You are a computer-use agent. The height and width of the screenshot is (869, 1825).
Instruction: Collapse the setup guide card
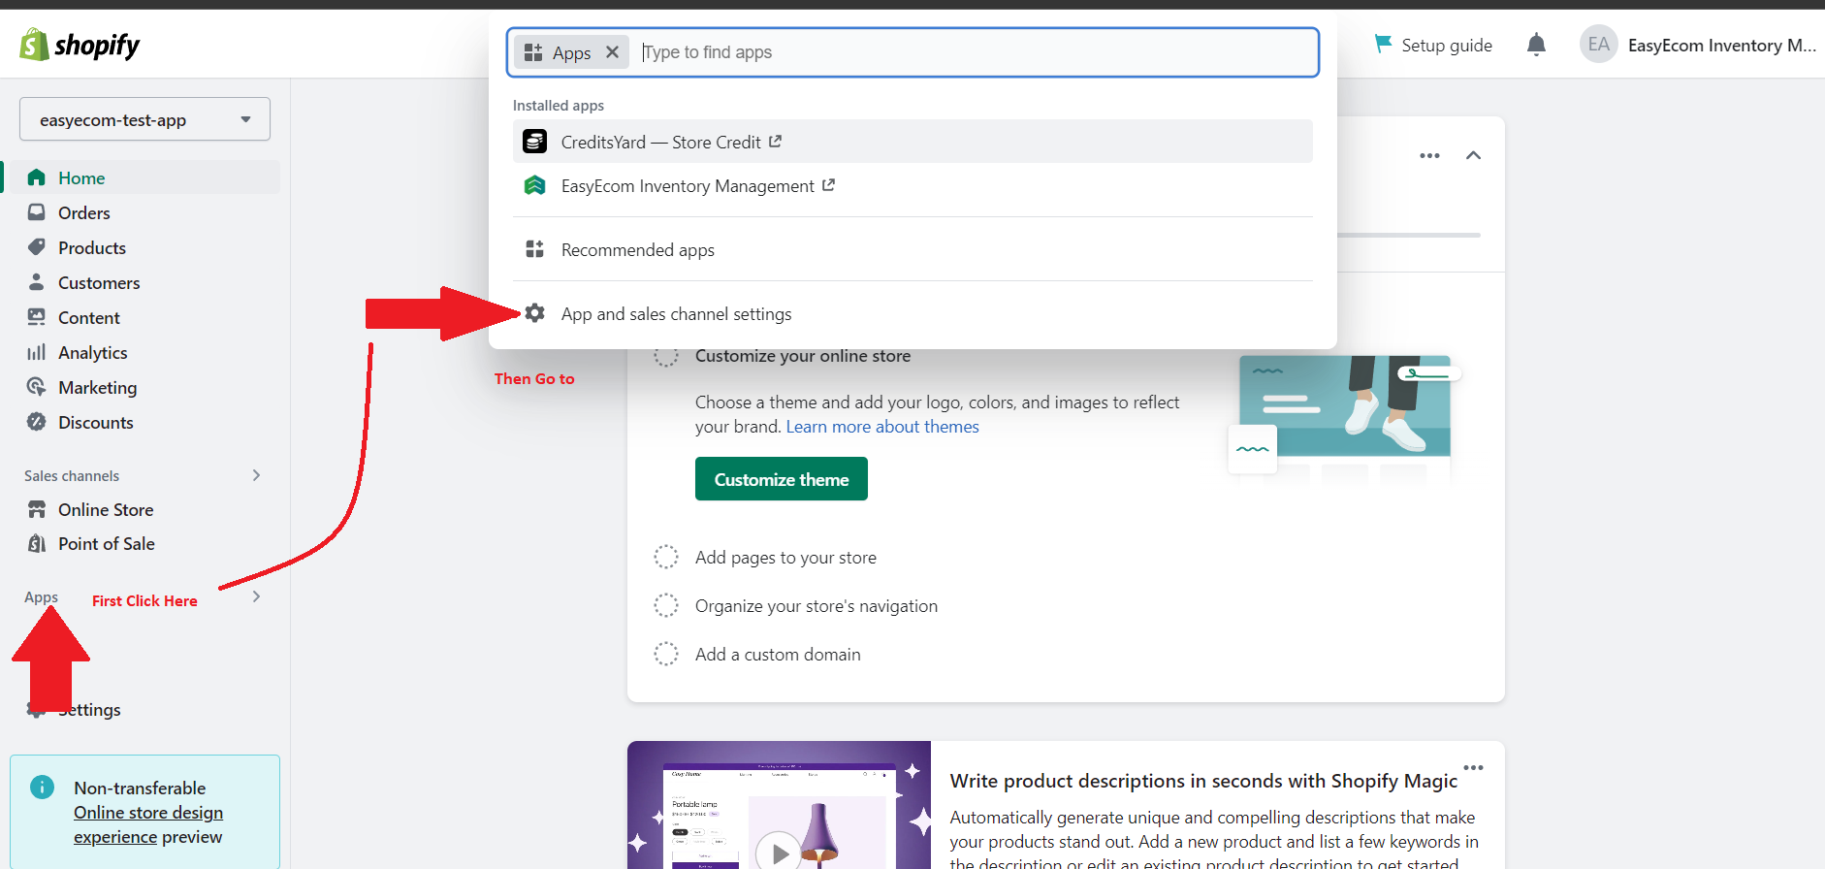coord(1473,155)
